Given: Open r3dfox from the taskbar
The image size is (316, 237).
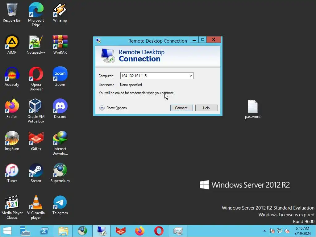Looking at the screenshot, I should pos(121,231).
